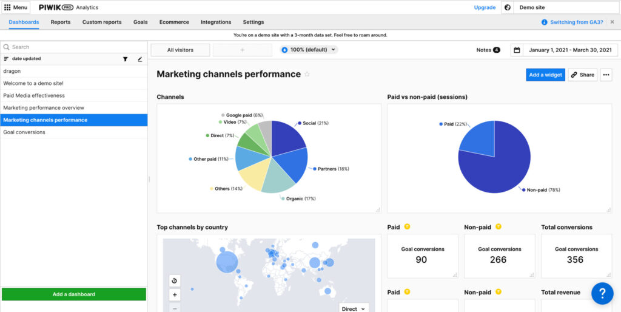Click the Add a widget button
The width and height of the screenshot is (621, 312).
click(545, 75)
